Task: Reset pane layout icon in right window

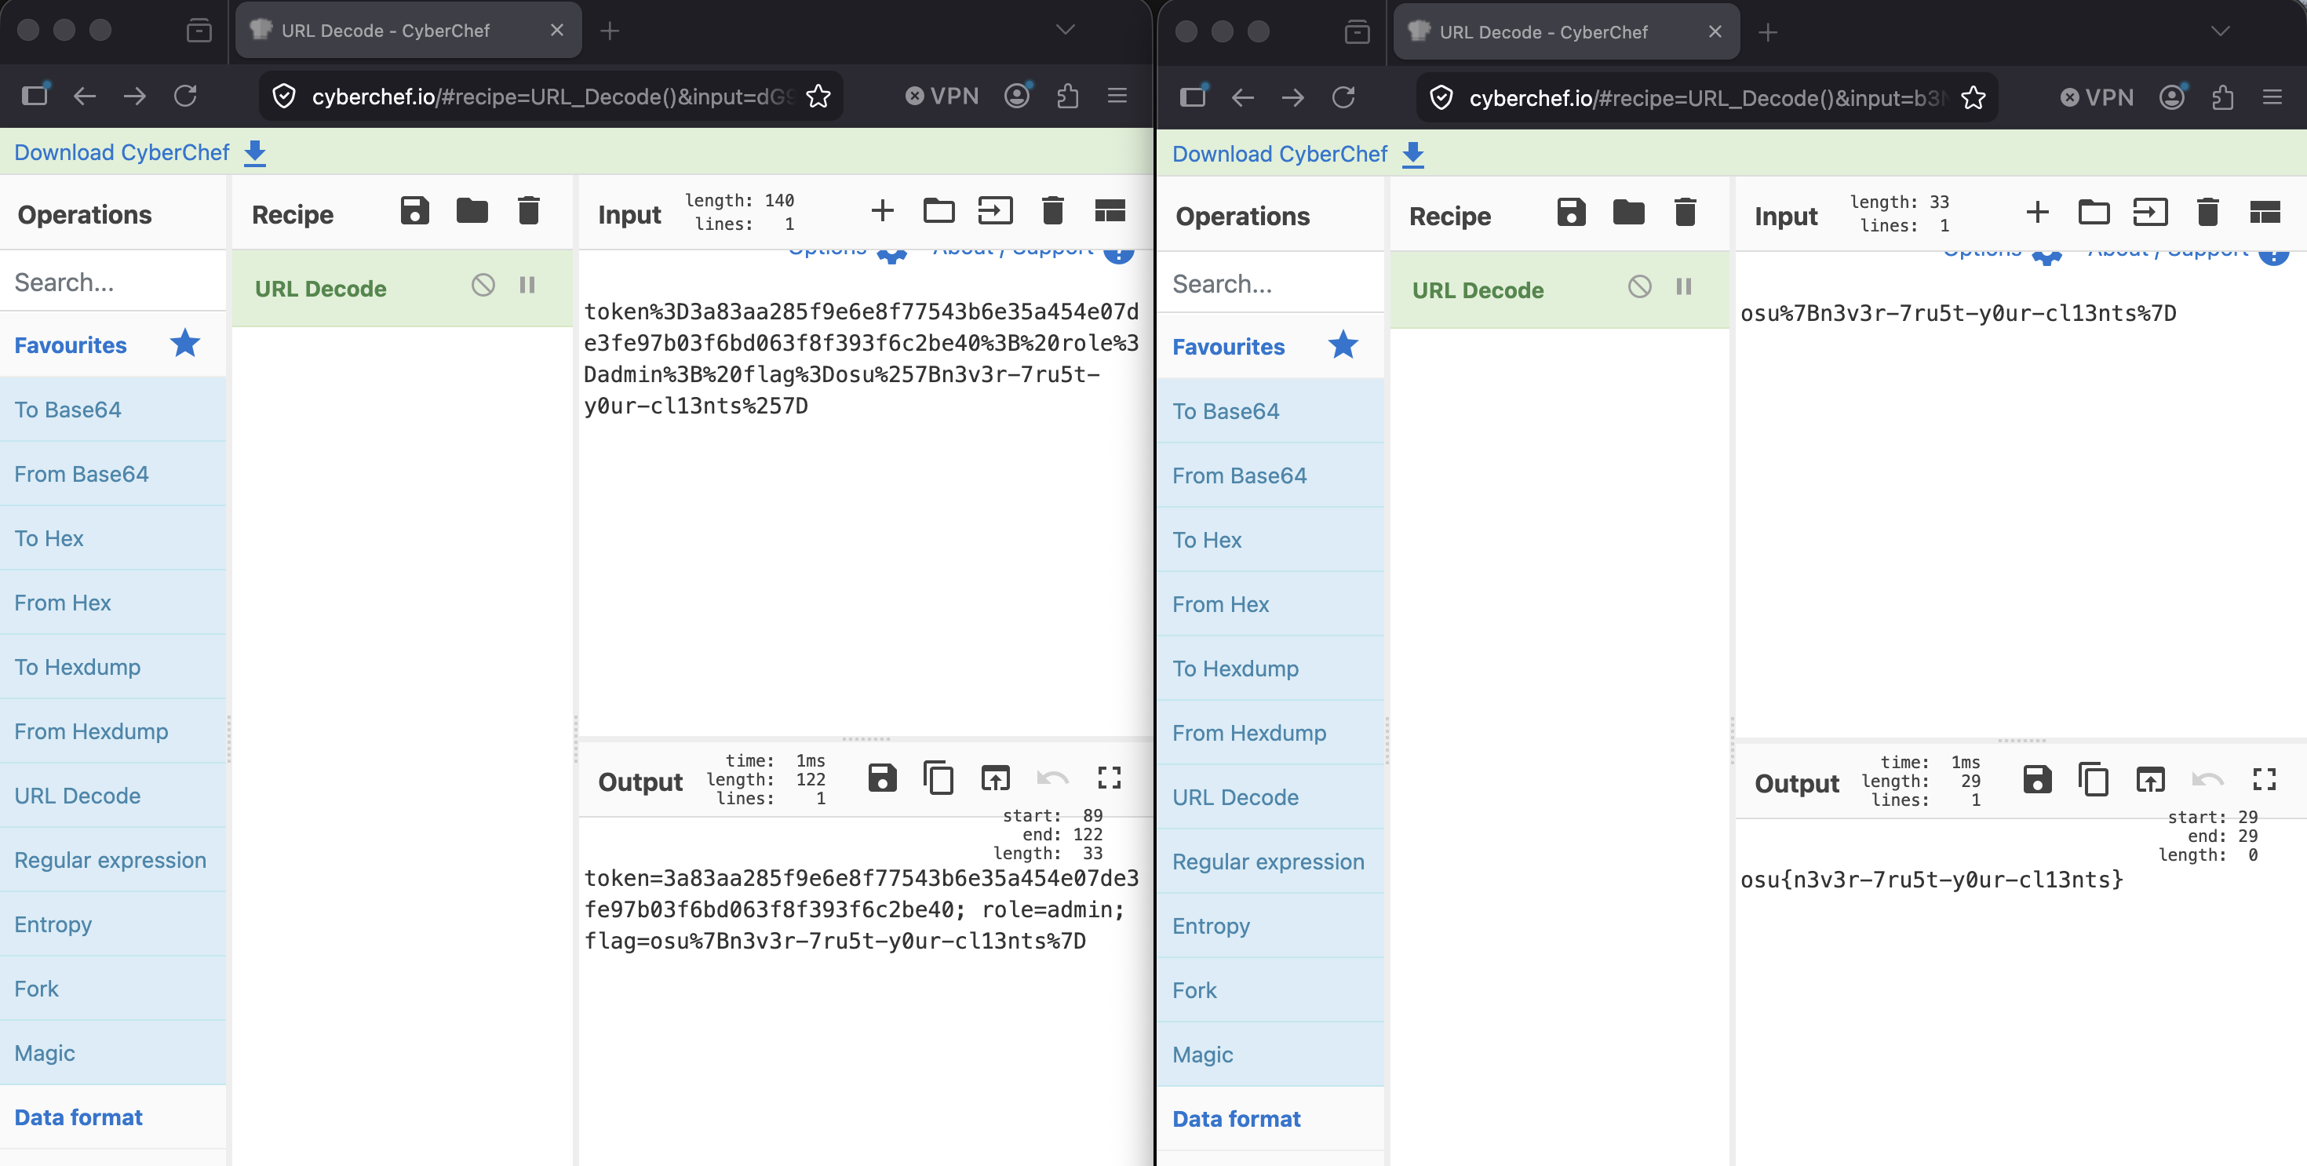Action: [2264, 213]
